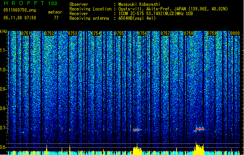Click the HROFFT 1.0.0 title text
This screenshot has width=244, height=155.
(x=31, y=3)
